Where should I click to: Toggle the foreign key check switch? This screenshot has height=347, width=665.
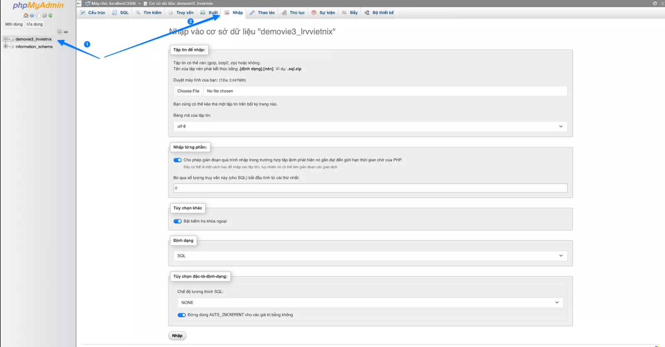point(177,221)
